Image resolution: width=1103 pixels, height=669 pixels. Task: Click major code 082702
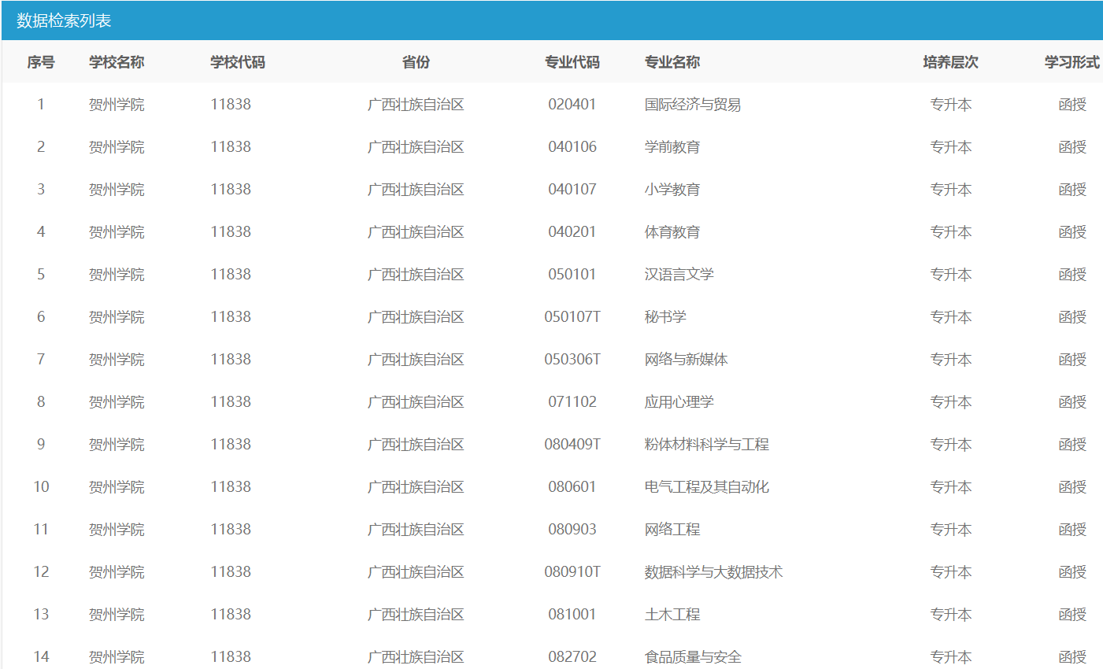point(572,657)
